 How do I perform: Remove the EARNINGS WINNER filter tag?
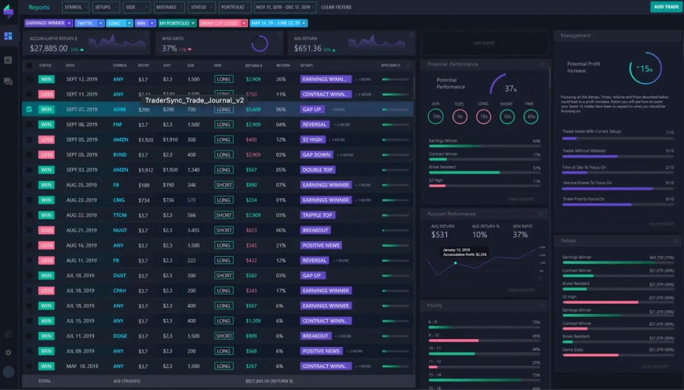(x=69, y=23)
